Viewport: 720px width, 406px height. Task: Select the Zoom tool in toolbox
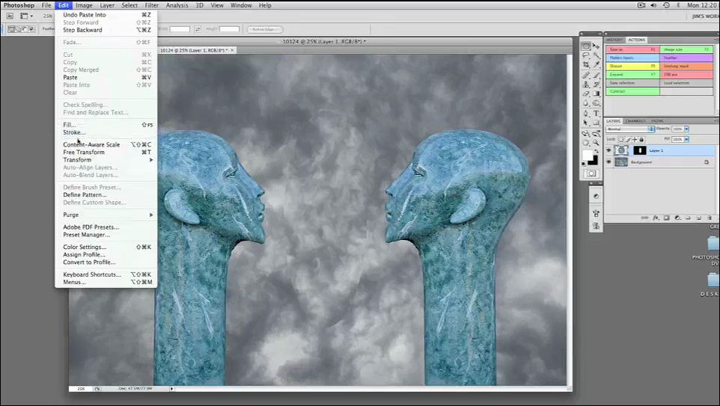click(597, 143)
